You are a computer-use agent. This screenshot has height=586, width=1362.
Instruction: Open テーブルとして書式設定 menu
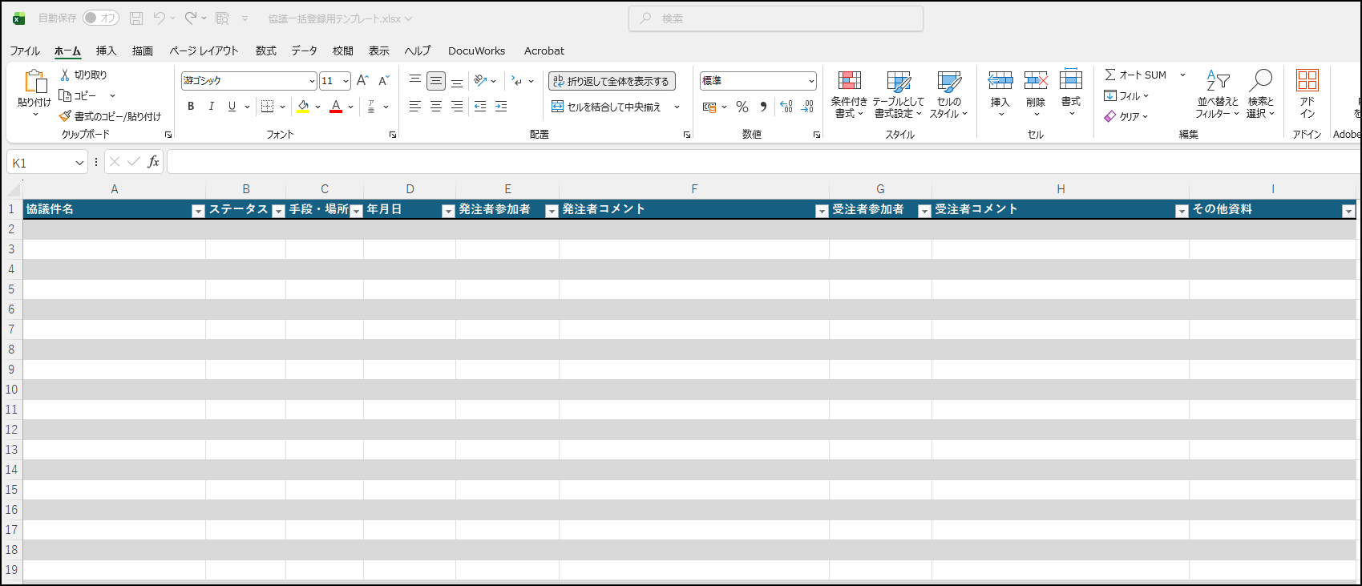(899, 95)
